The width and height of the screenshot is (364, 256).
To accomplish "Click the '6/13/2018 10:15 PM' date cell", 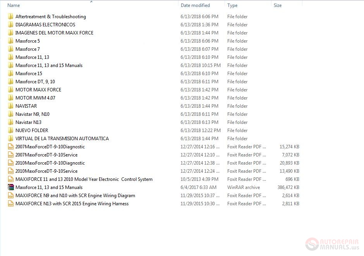I will [201, 65].
